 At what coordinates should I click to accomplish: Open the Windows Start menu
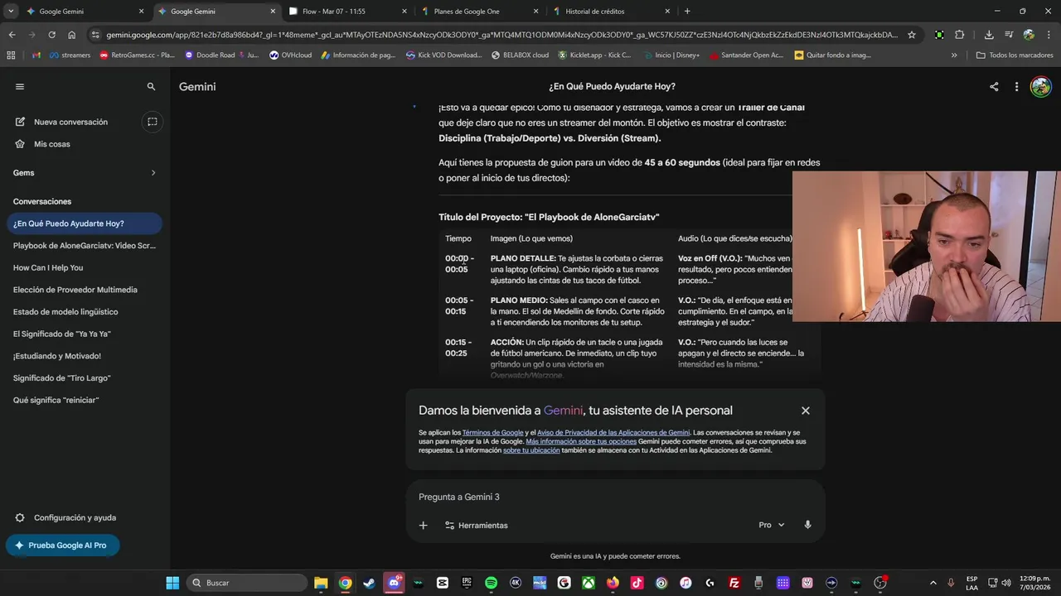coord(172,583)
